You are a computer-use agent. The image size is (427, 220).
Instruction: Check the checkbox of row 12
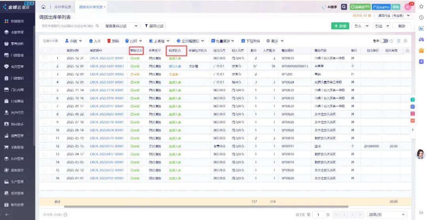[45, 146]
